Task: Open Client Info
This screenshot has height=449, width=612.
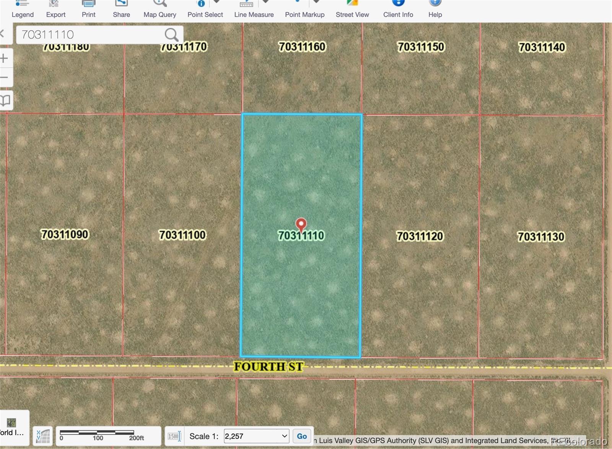Action: click(x=398, y=10)
